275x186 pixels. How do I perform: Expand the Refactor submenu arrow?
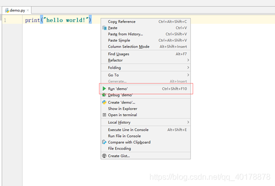[x=188, y=60]
